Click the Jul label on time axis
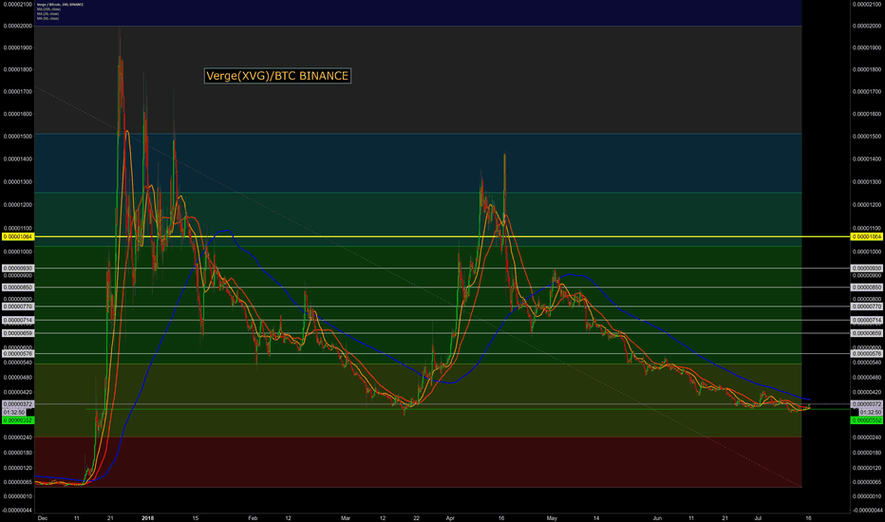The width and height of the screenshot is (885, 522). coord(758,518)
